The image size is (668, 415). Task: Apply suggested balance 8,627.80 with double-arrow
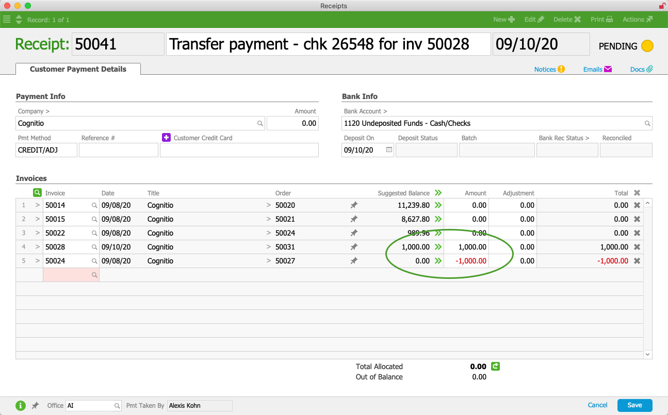(x=438, y=219)
